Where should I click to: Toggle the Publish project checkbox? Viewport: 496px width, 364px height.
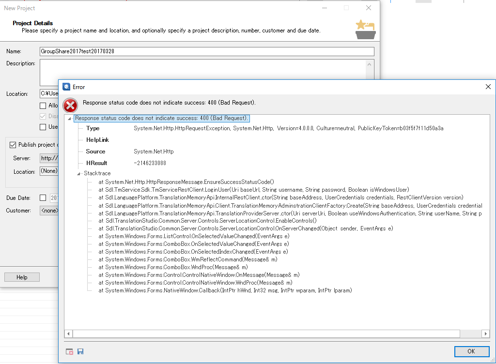[x=13, y=145]
